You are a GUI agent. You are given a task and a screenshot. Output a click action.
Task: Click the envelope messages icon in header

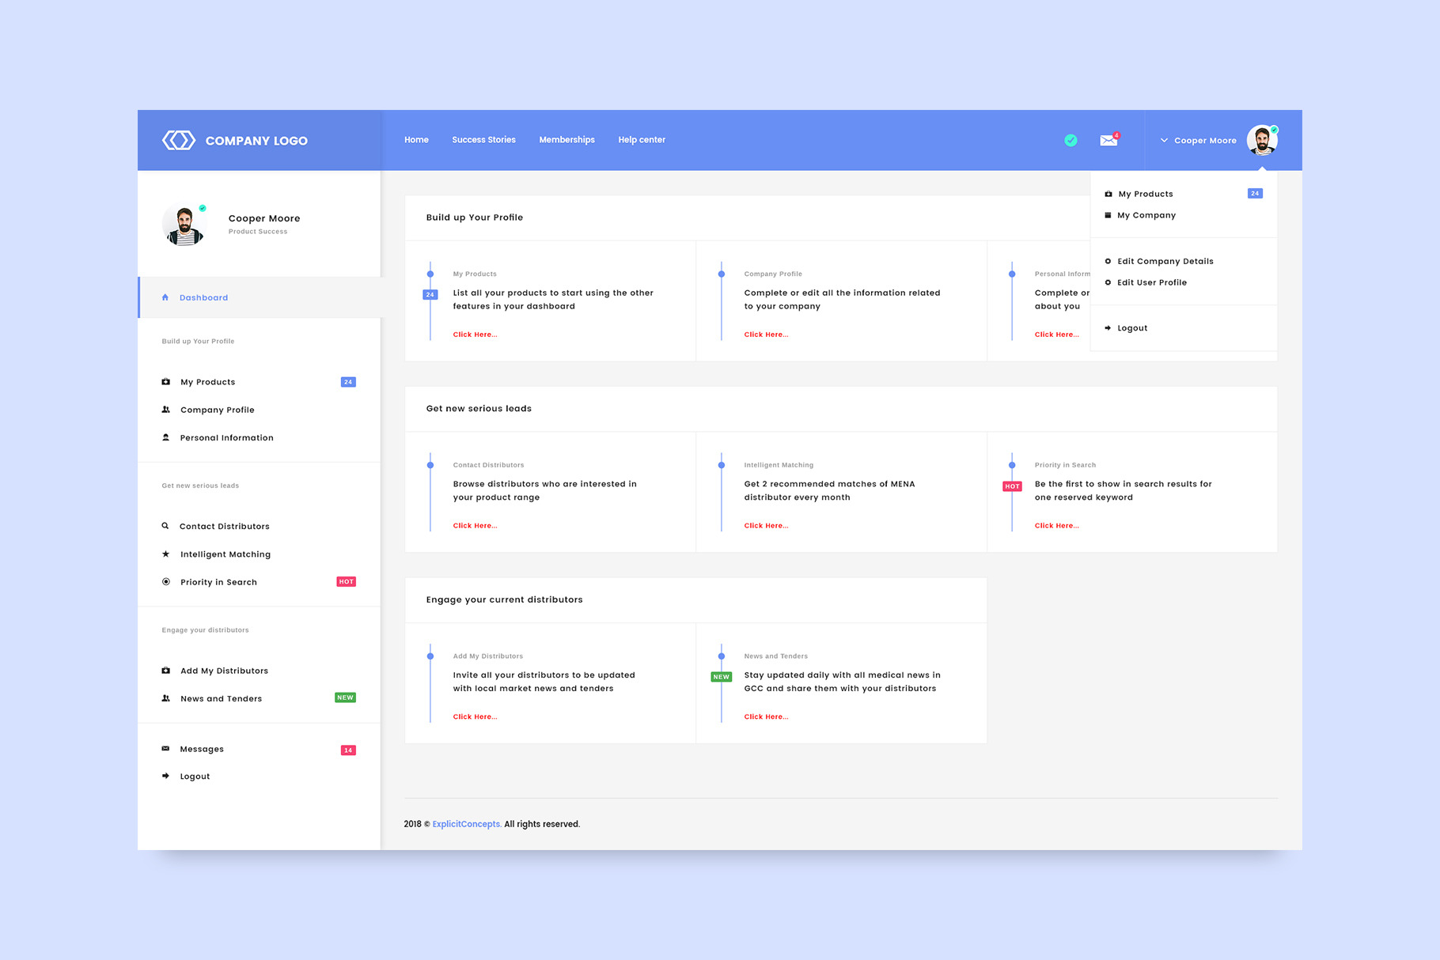1108,140
